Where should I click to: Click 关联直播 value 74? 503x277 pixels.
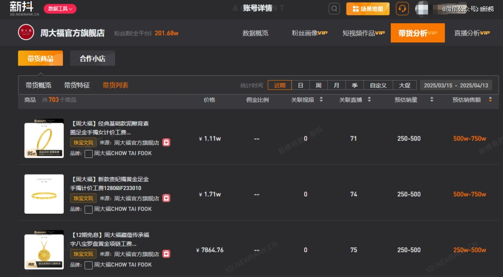coord(353,194)
